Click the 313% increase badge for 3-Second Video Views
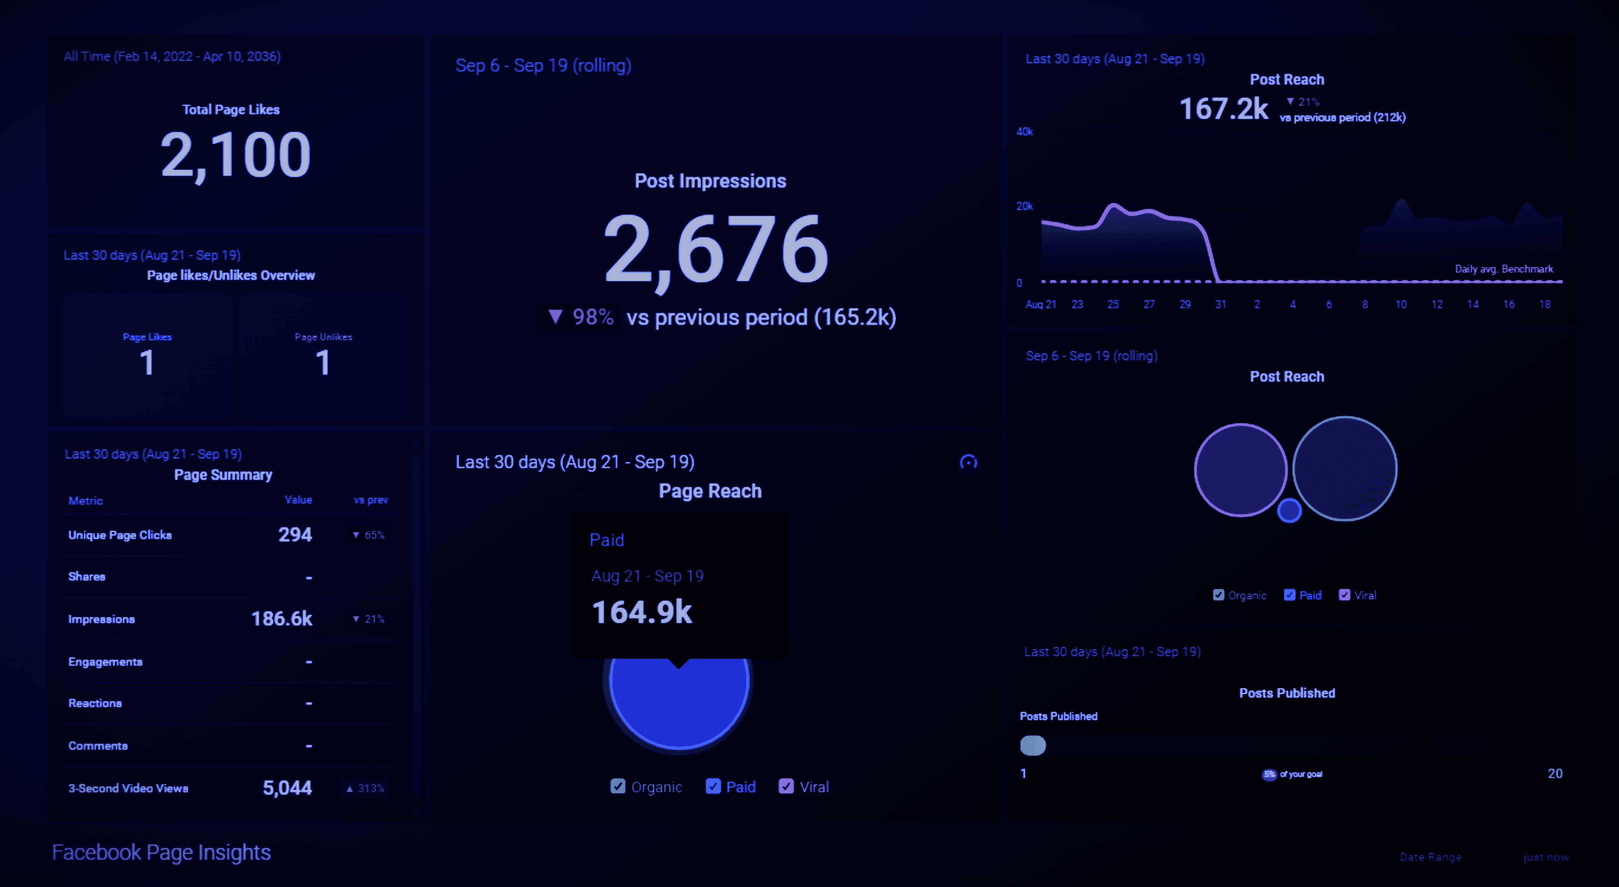 click(x=365, y=788)
